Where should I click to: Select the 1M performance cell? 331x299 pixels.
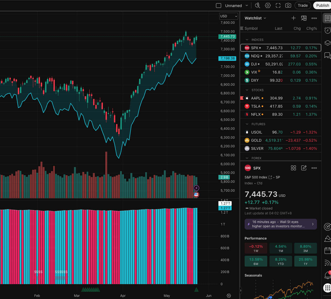click(x=281, y=248)
